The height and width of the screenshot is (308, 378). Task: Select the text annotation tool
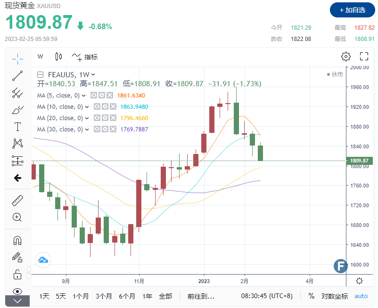(x=17, y=126)
